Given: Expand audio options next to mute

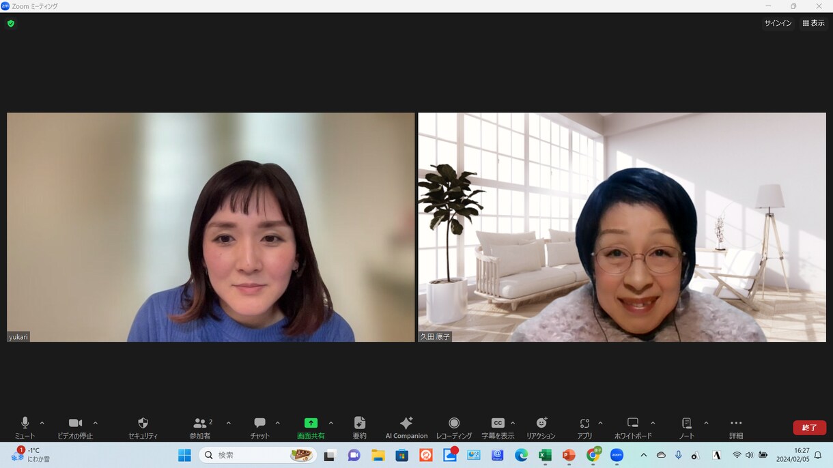Looking at the screenshot, I should pyautogui.click(x=42, y=423).
